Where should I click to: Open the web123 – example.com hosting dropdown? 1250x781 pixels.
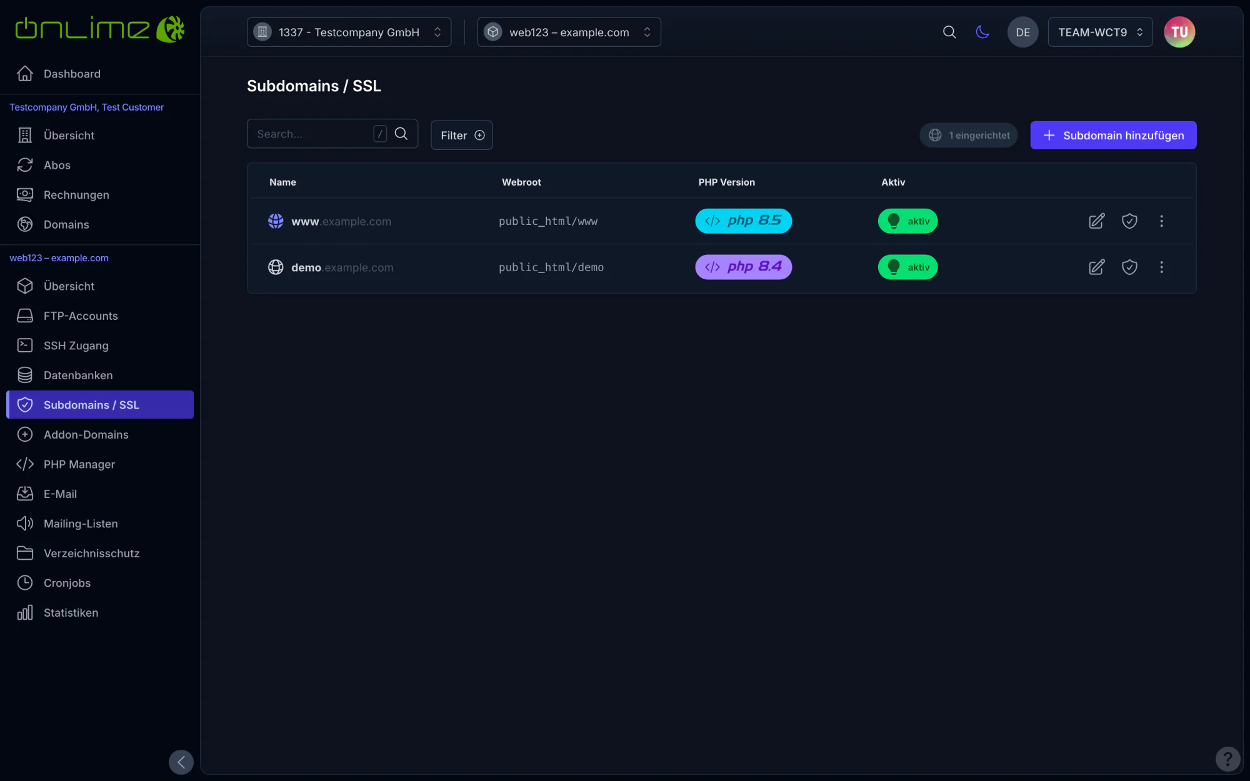tap(569, 32)
